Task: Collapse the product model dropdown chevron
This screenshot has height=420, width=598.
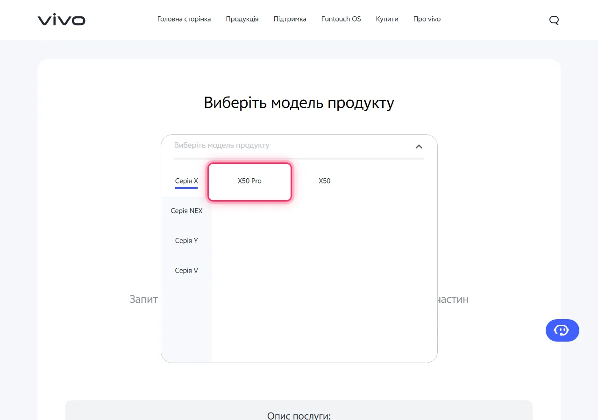Action: coord(419,146)
